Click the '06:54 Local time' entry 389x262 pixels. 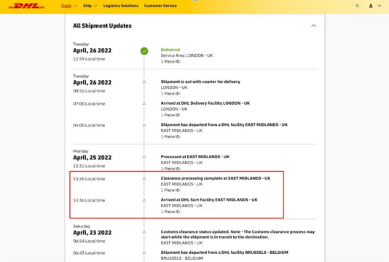click(x=89, y=241)
